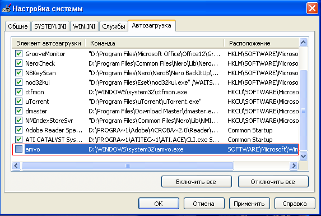Click the horizontal scrollbar left arrow
The width and height of the screenshot is (321, 216).
16,166
